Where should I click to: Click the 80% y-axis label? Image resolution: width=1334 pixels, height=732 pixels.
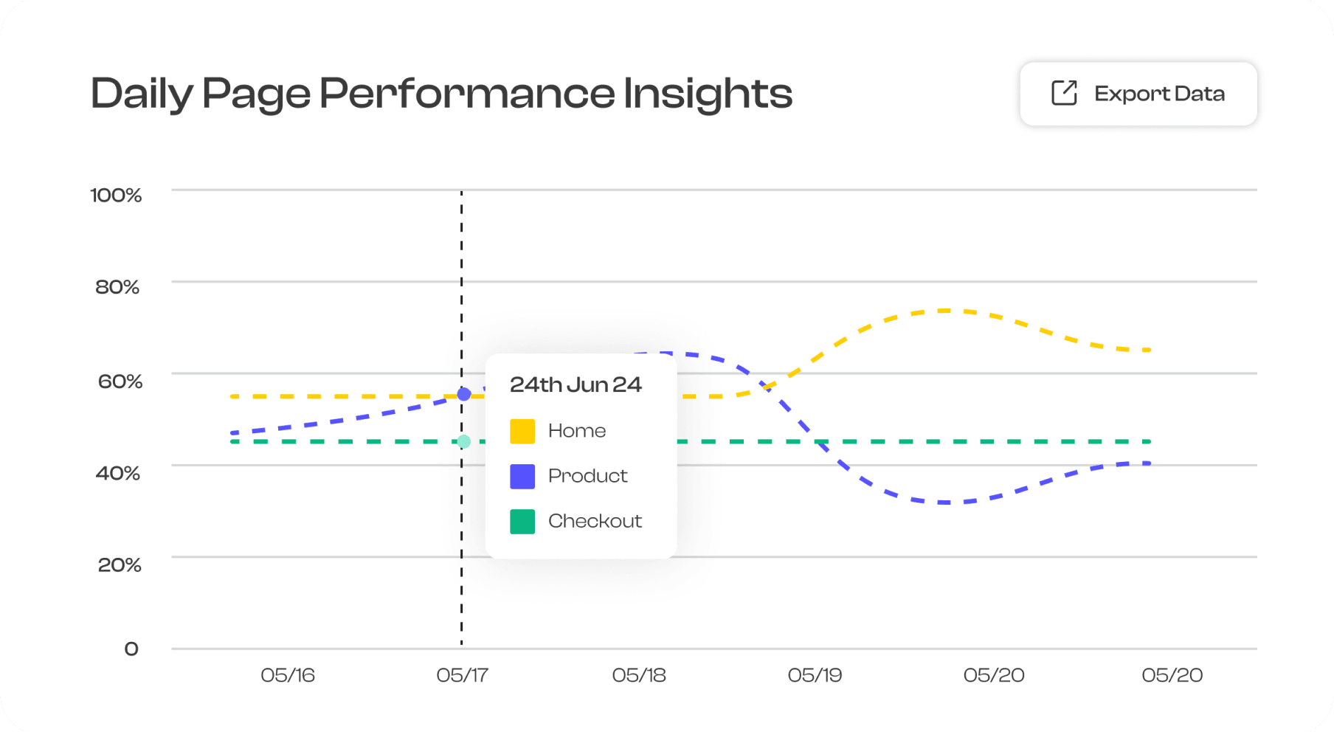pos(117,287)
